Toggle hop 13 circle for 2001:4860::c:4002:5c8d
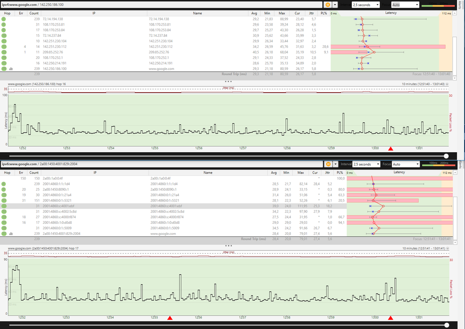This screenshot has width=465, height=329. (x=4, y=212)
